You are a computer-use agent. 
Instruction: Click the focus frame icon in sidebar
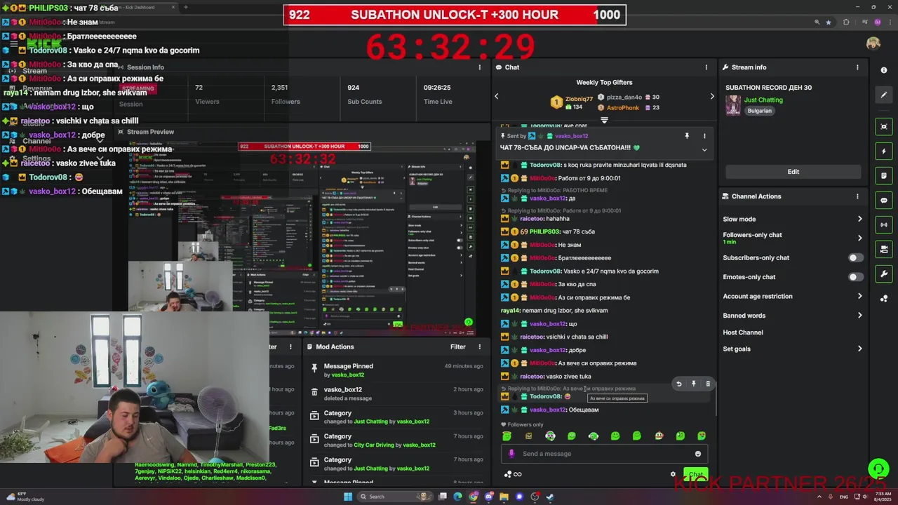(883, 126)
